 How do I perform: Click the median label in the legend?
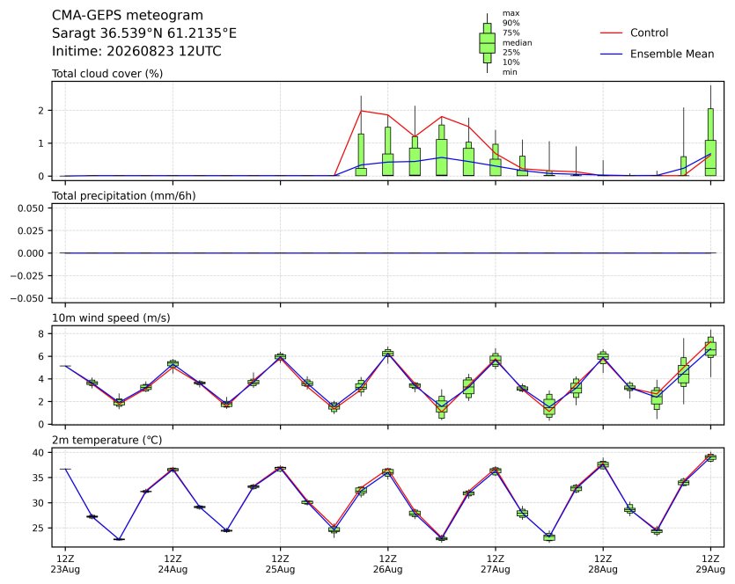click(517, 42)
